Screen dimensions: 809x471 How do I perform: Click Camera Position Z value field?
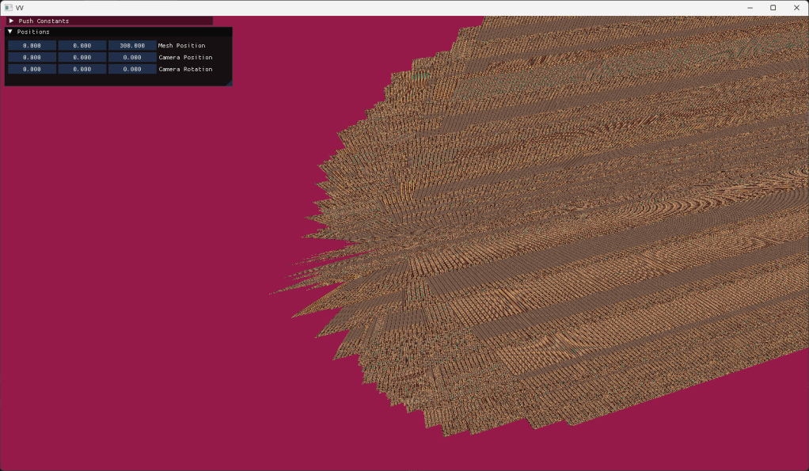(132, 58)
